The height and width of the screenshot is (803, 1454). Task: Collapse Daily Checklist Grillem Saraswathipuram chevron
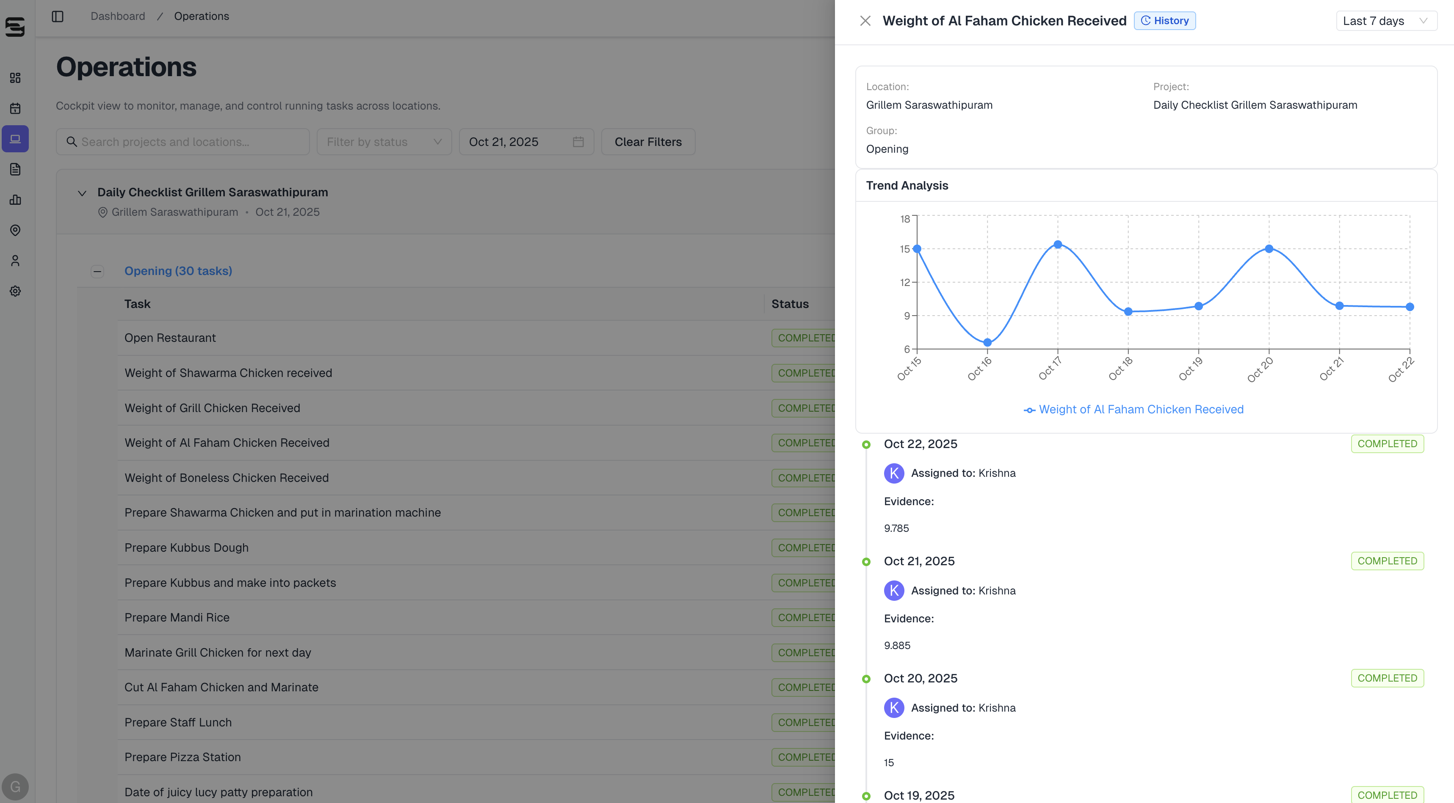pos(82,193)
